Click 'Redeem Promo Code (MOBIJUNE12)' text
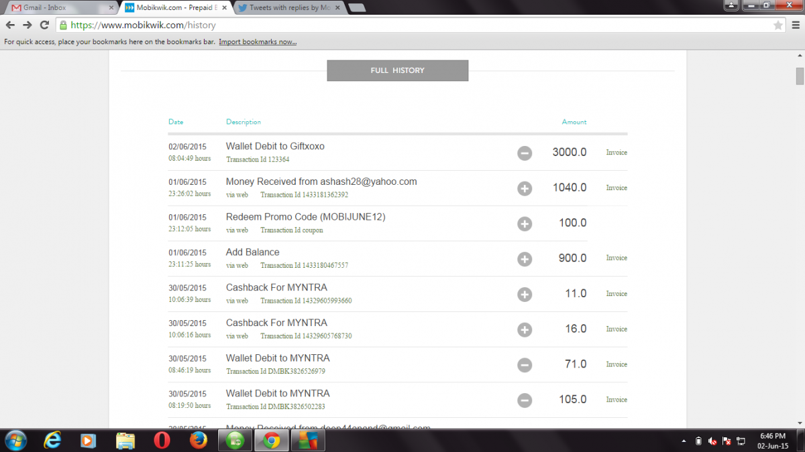 pos(306,217)
